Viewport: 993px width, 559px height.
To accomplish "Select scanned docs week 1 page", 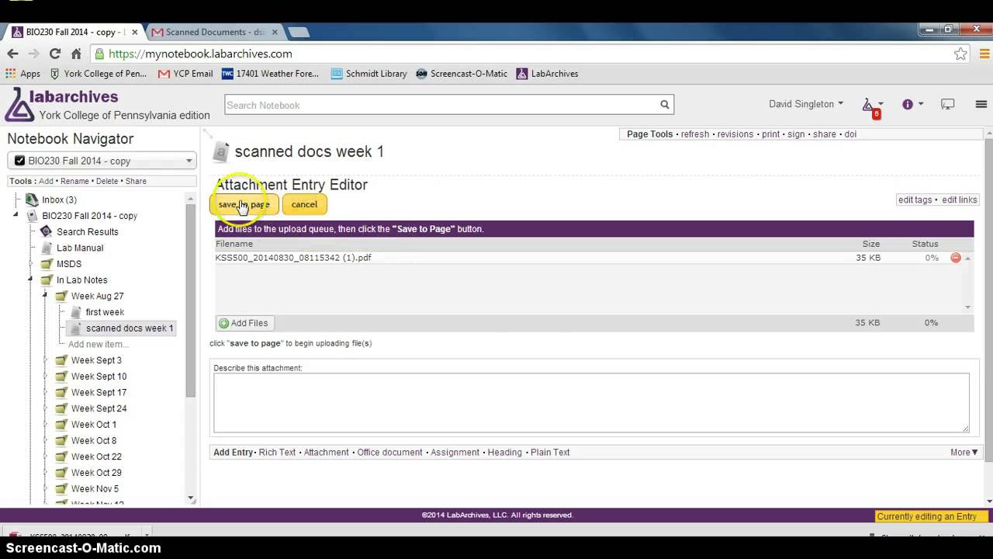I will [x=130, y=328].
